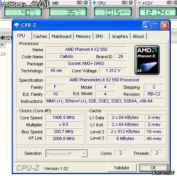
Task: Click the Cores count value
Action: pyautogui.click(x=121, y=153)
